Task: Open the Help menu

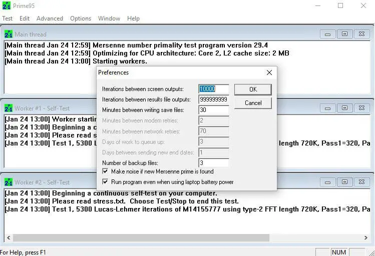Action: click(x=133, y=18)
